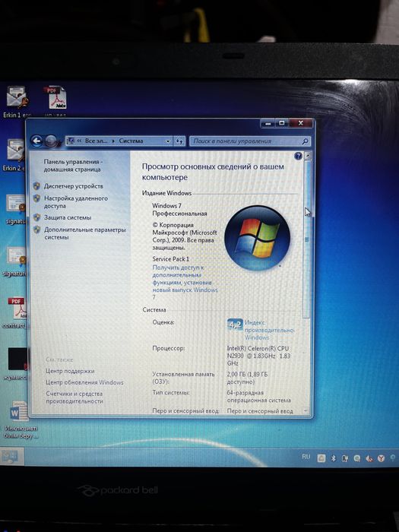Image resolution: width=399 pixels, height=532 pixels.
Task: Click the refresh button beside address bar
Action: point(179,141)
